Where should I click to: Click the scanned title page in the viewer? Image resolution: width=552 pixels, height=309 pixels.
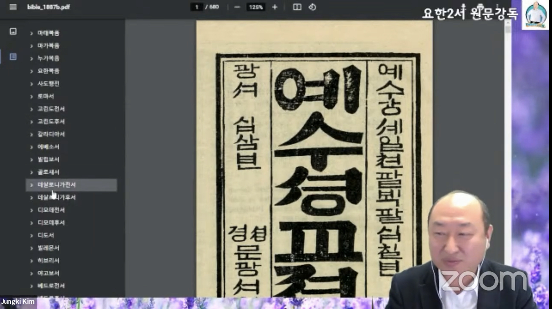pyautogui.click(x=314, y=158)
